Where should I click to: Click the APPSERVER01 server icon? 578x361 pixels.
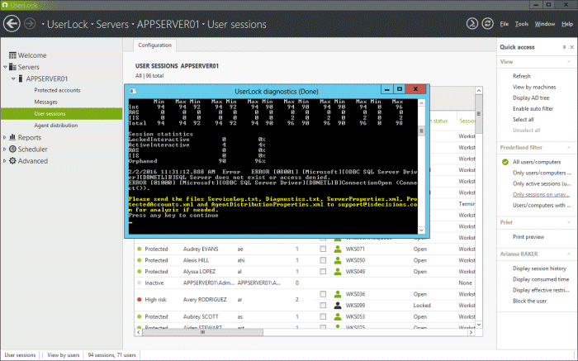pos(21,78)
